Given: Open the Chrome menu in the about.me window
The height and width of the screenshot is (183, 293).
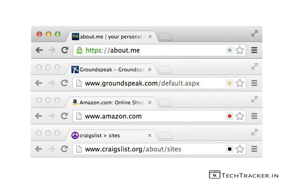Looking at the screenshot, I should coord(254,50).
